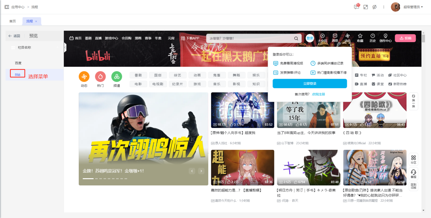Click the 回到旧版 side button
Image resolution: width=431 pixels, height=218 pixels.
(x=413, y=186)
